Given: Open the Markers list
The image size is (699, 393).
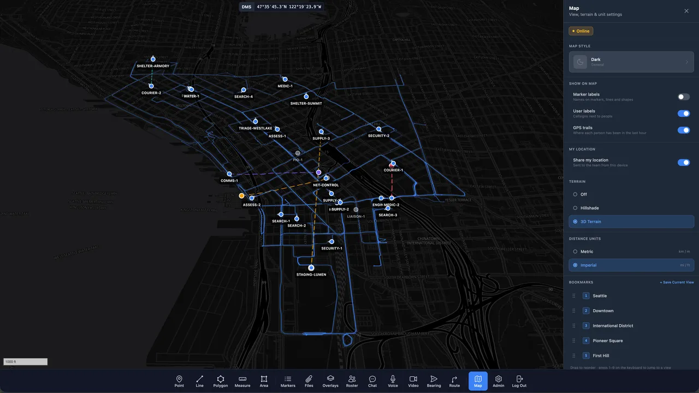Looking at the screenshot, I should click(288, 381).
